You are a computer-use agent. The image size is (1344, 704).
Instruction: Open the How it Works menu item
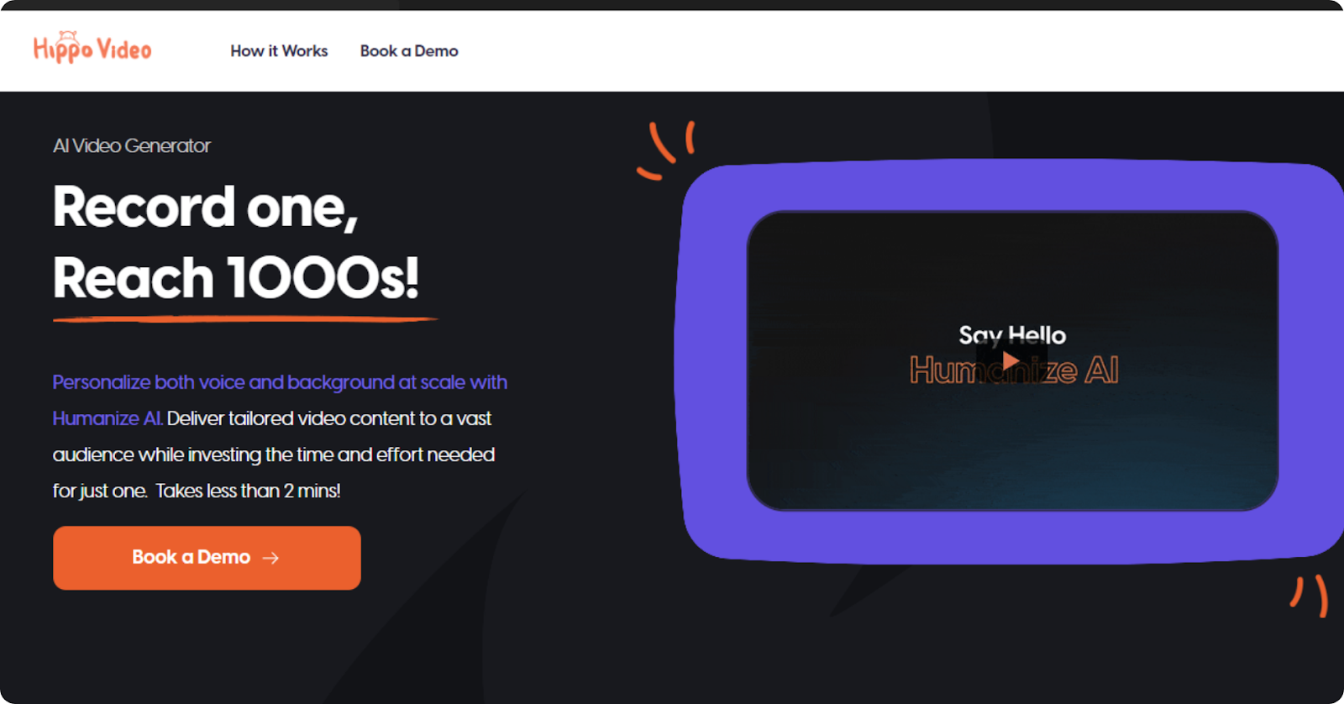pos(279,51)
